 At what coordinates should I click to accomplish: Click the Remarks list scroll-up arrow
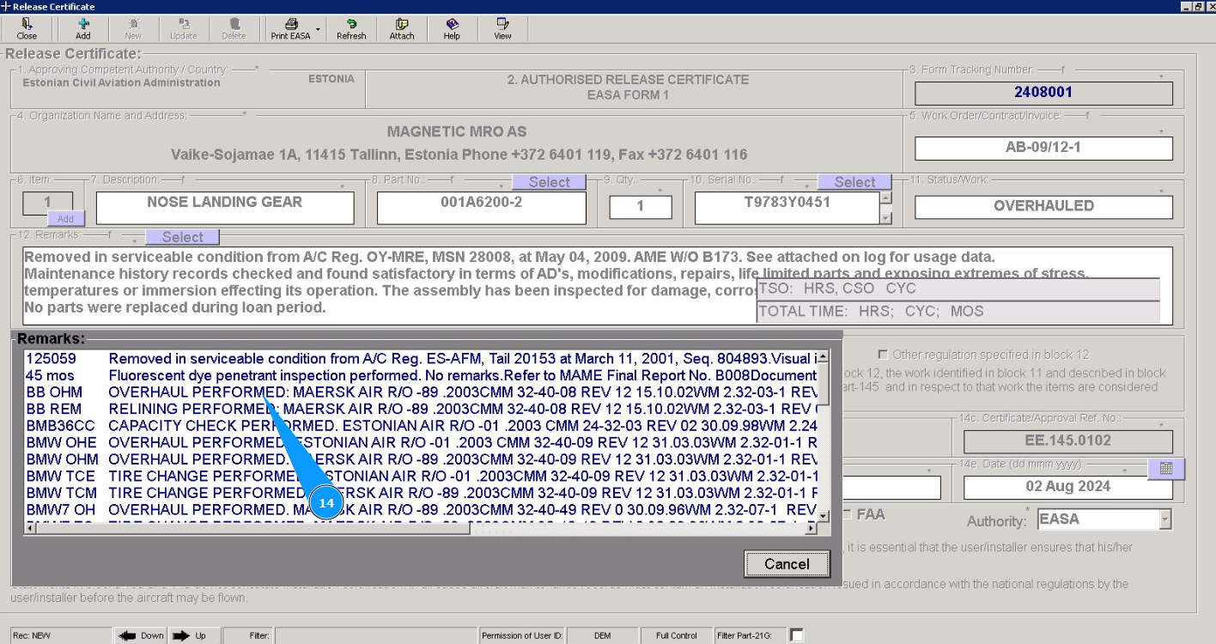point(824,356)
